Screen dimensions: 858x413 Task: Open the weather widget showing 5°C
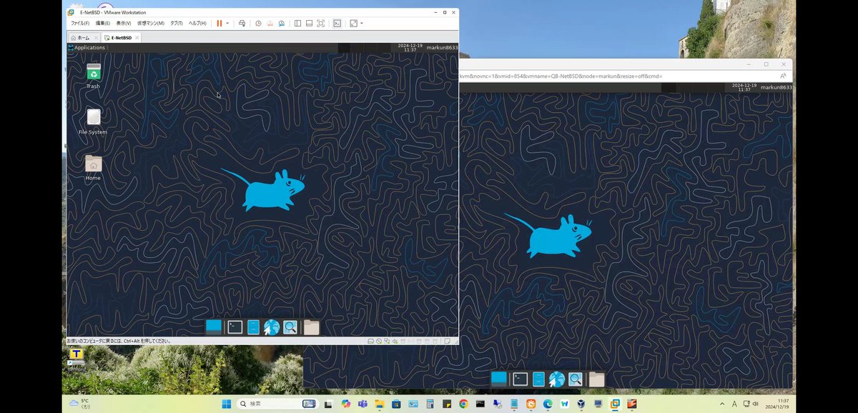(x=79, y=404)
